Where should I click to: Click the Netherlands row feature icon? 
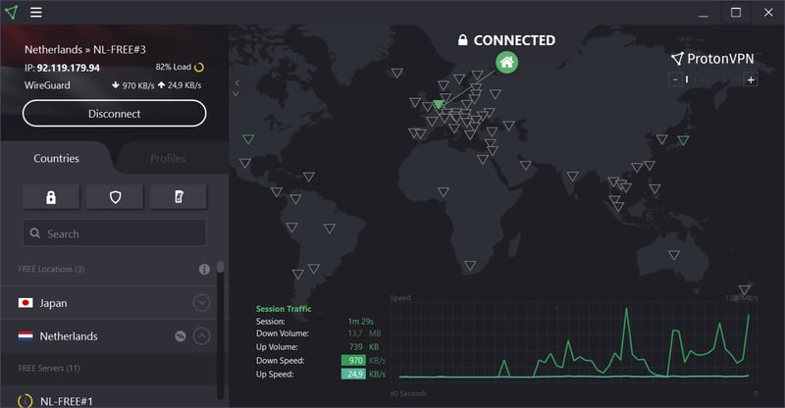click(x=181, y=336)
